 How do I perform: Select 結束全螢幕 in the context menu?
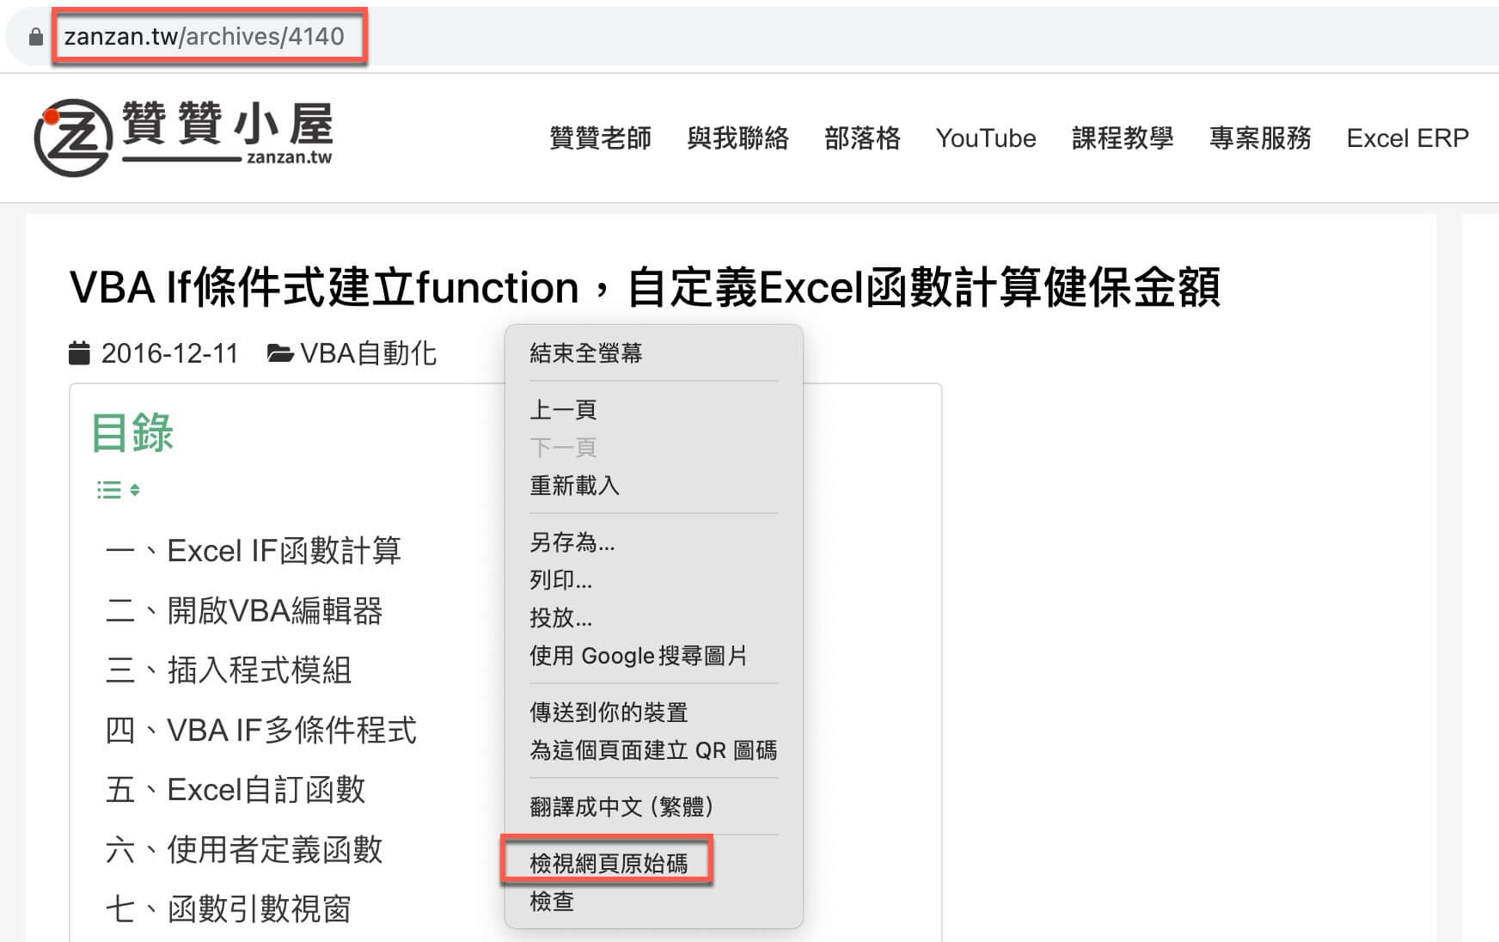(x=654, y=353)
